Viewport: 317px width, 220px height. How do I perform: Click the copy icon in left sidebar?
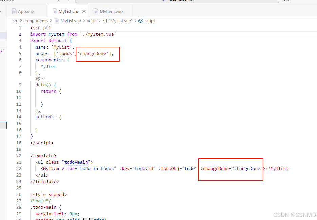pyautogui.click(x=2, y=51)
